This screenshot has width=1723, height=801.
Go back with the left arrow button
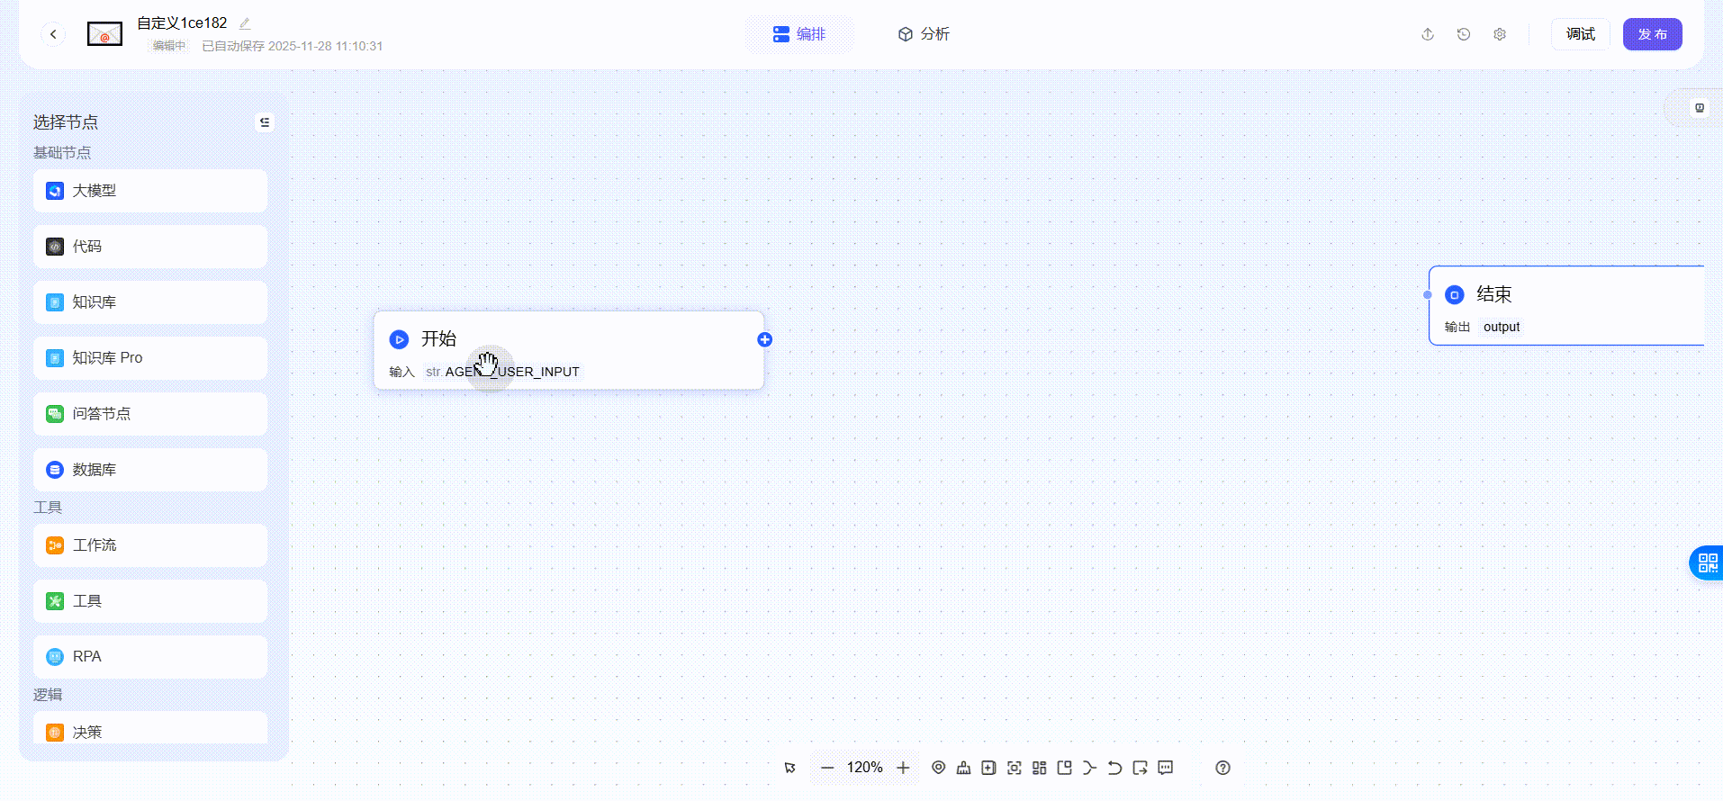53,34
